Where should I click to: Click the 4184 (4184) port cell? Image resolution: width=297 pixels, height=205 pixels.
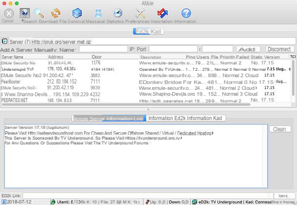point(102,69)
